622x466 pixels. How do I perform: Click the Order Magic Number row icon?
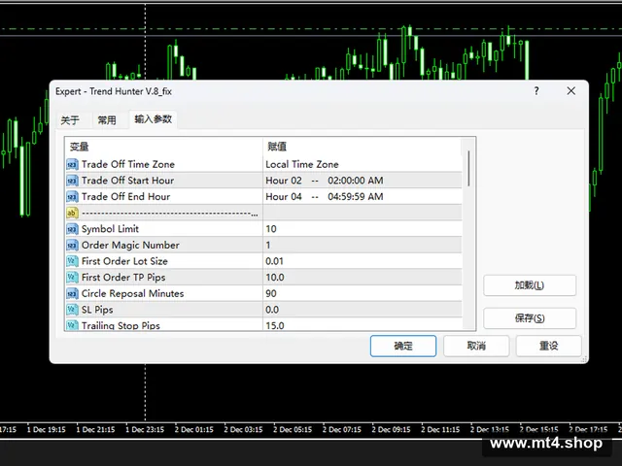(72, 245)
